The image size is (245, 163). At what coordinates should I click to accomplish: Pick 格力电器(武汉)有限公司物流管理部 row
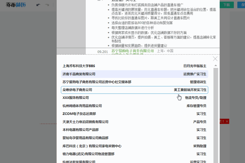[134, 154]
